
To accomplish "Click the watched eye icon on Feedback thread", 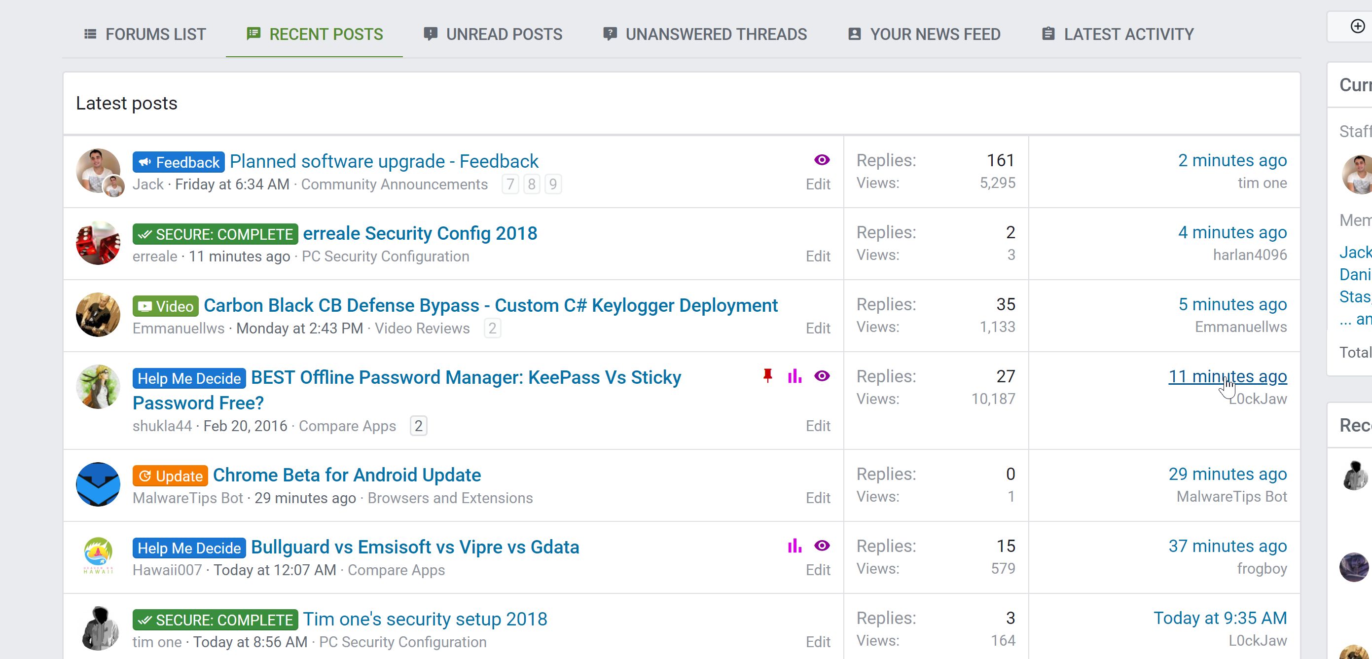I will [x=822, y=160].
